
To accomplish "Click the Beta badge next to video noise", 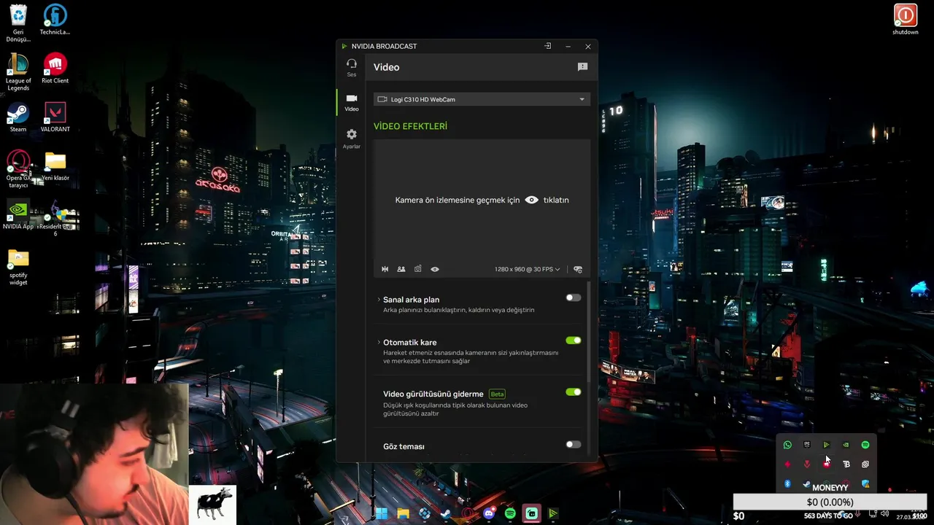I will click(x=497, y=394).
